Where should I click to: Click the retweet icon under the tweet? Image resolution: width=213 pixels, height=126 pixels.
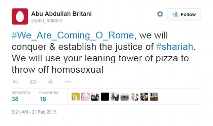[x=33, y=82]
